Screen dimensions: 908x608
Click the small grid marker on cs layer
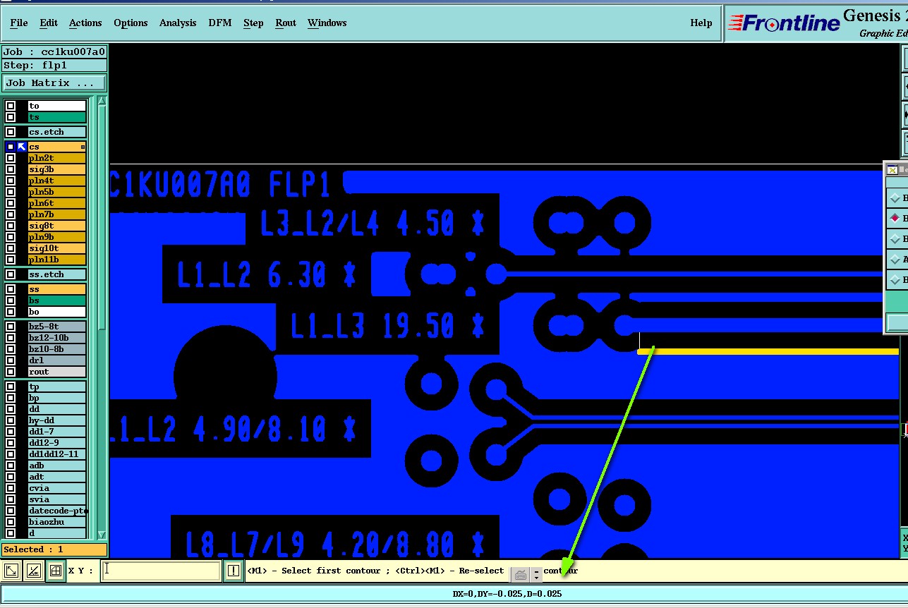[x=83, y=147]
